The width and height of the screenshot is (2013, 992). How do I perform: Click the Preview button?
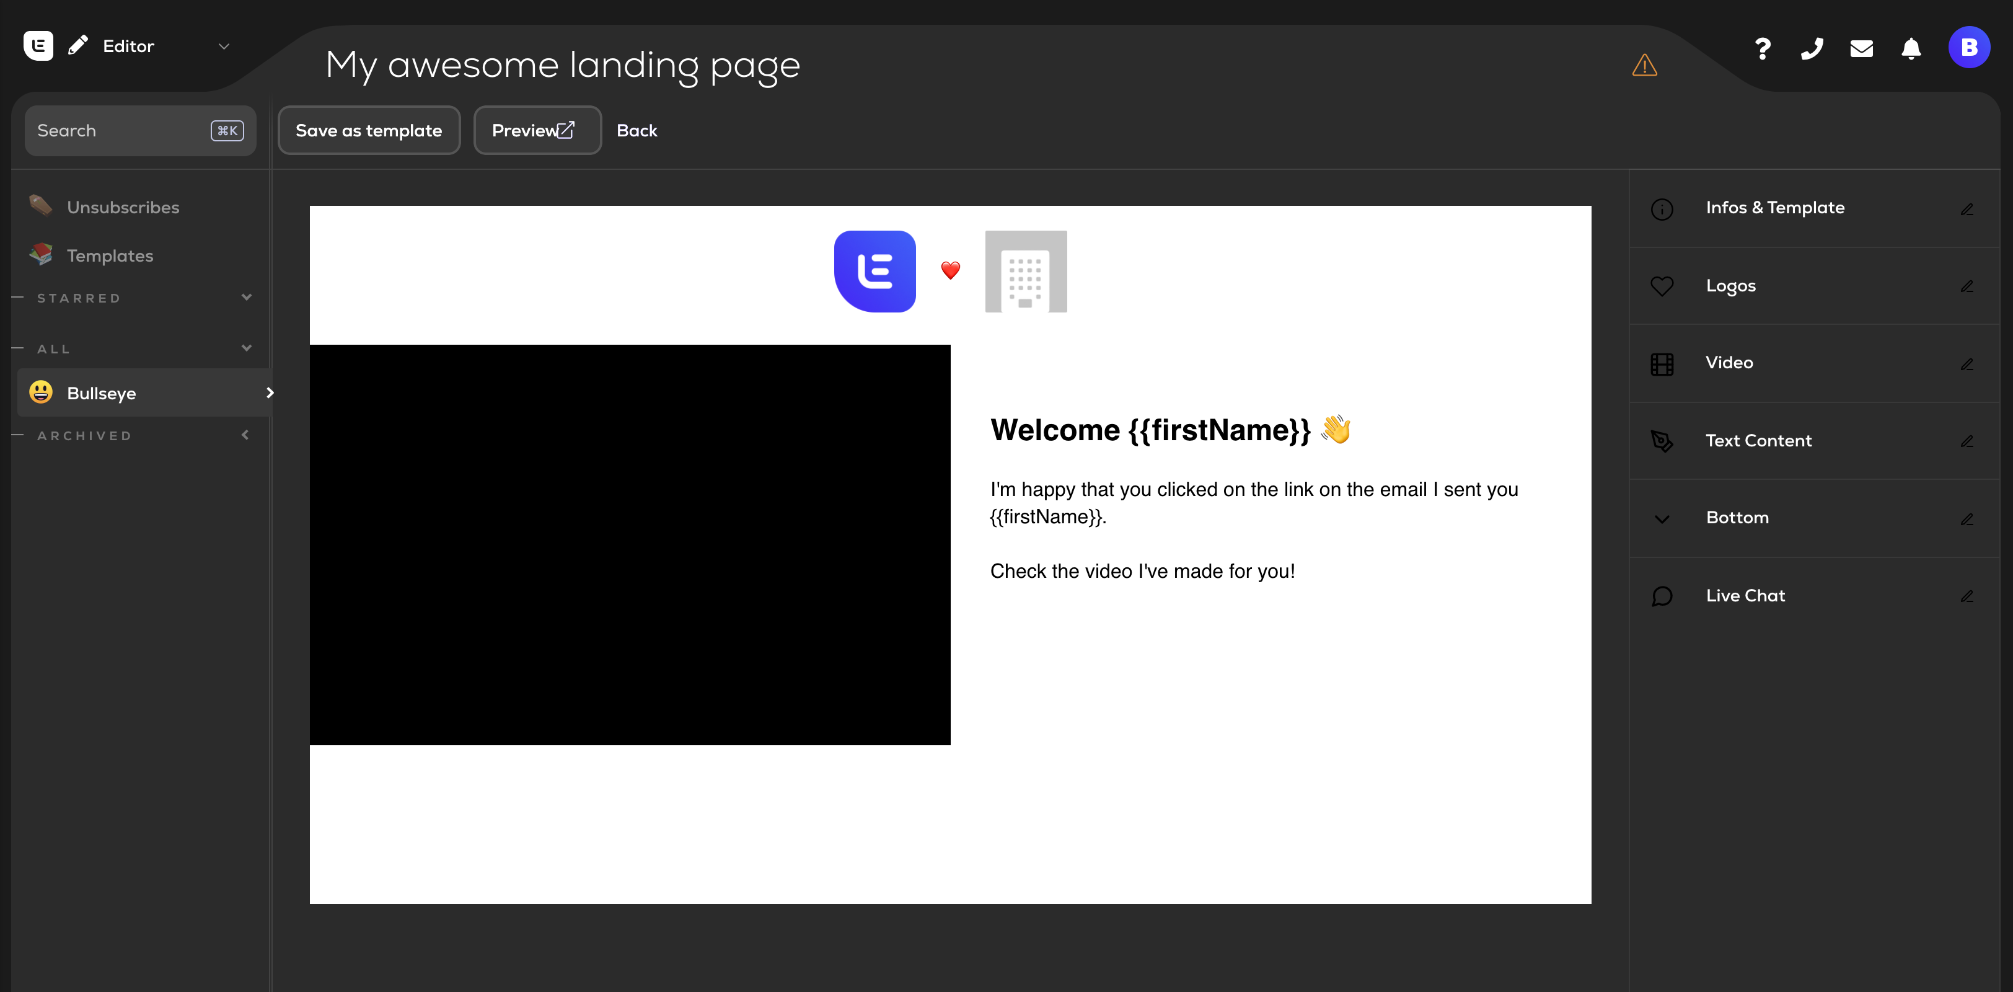coord(537,131)
